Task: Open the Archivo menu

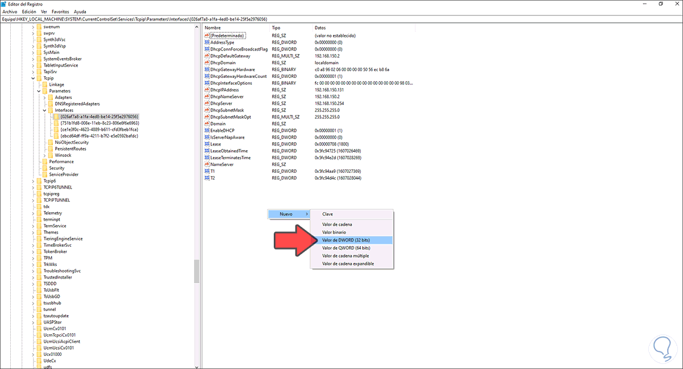Action: pyautogui.click(x=10, y=11)
